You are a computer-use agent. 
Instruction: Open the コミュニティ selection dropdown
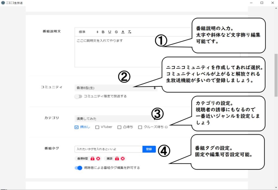[x=116, y=88]
